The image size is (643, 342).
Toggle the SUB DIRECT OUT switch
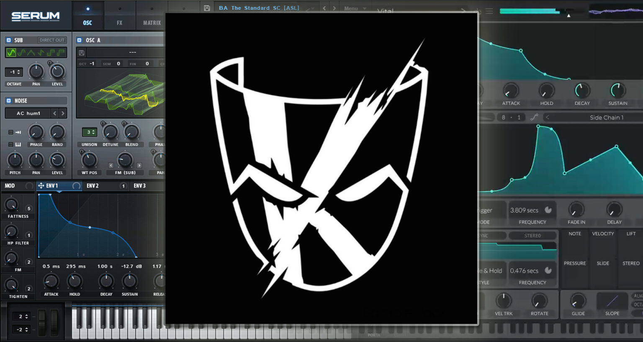pyautogui.click(x=52, y=40)
